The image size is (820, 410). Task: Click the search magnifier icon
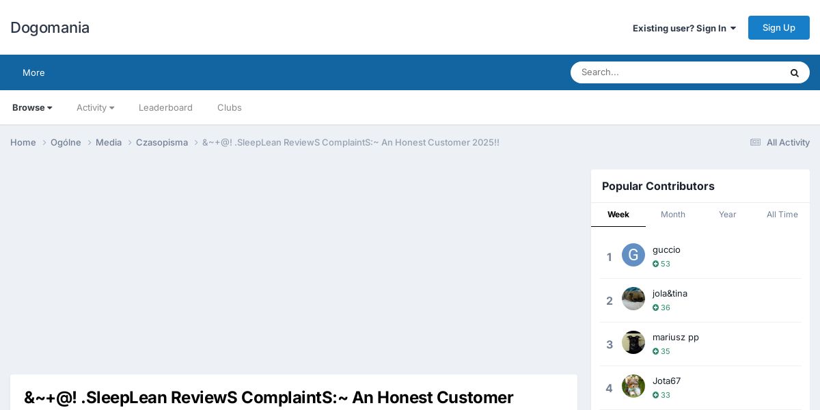pos(794,72)
